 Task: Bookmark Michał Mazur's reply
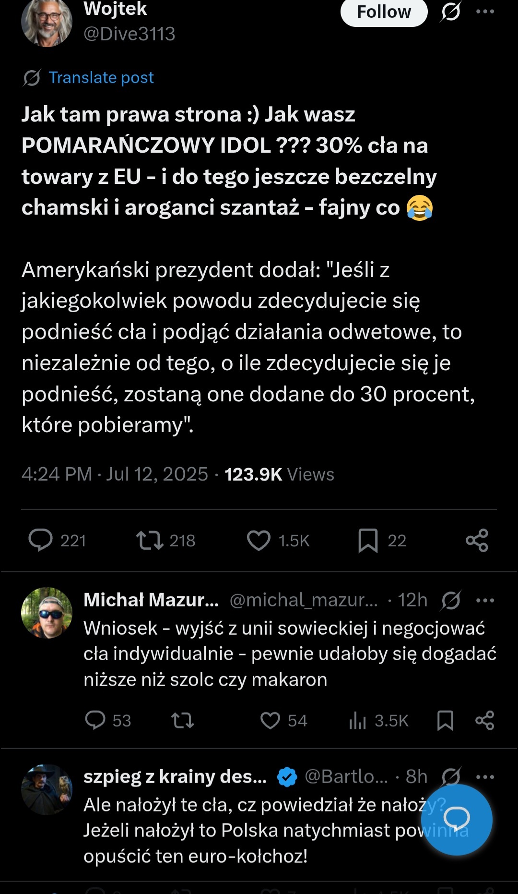pyautogui.click(x=445, y=720)
